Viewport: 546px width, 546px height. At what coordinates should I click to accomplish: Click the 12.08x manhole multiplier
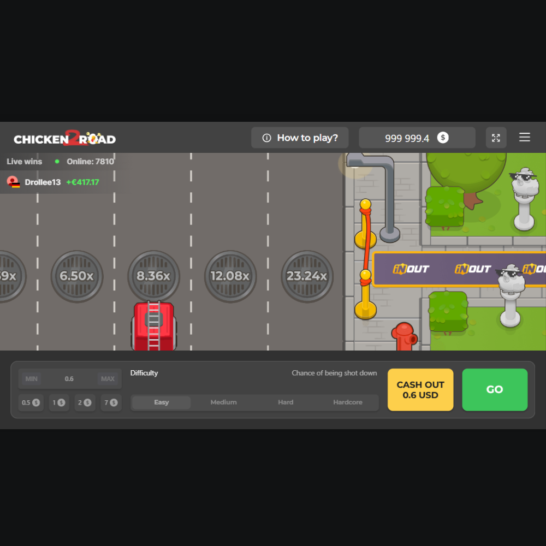click(x=230, y=276)
